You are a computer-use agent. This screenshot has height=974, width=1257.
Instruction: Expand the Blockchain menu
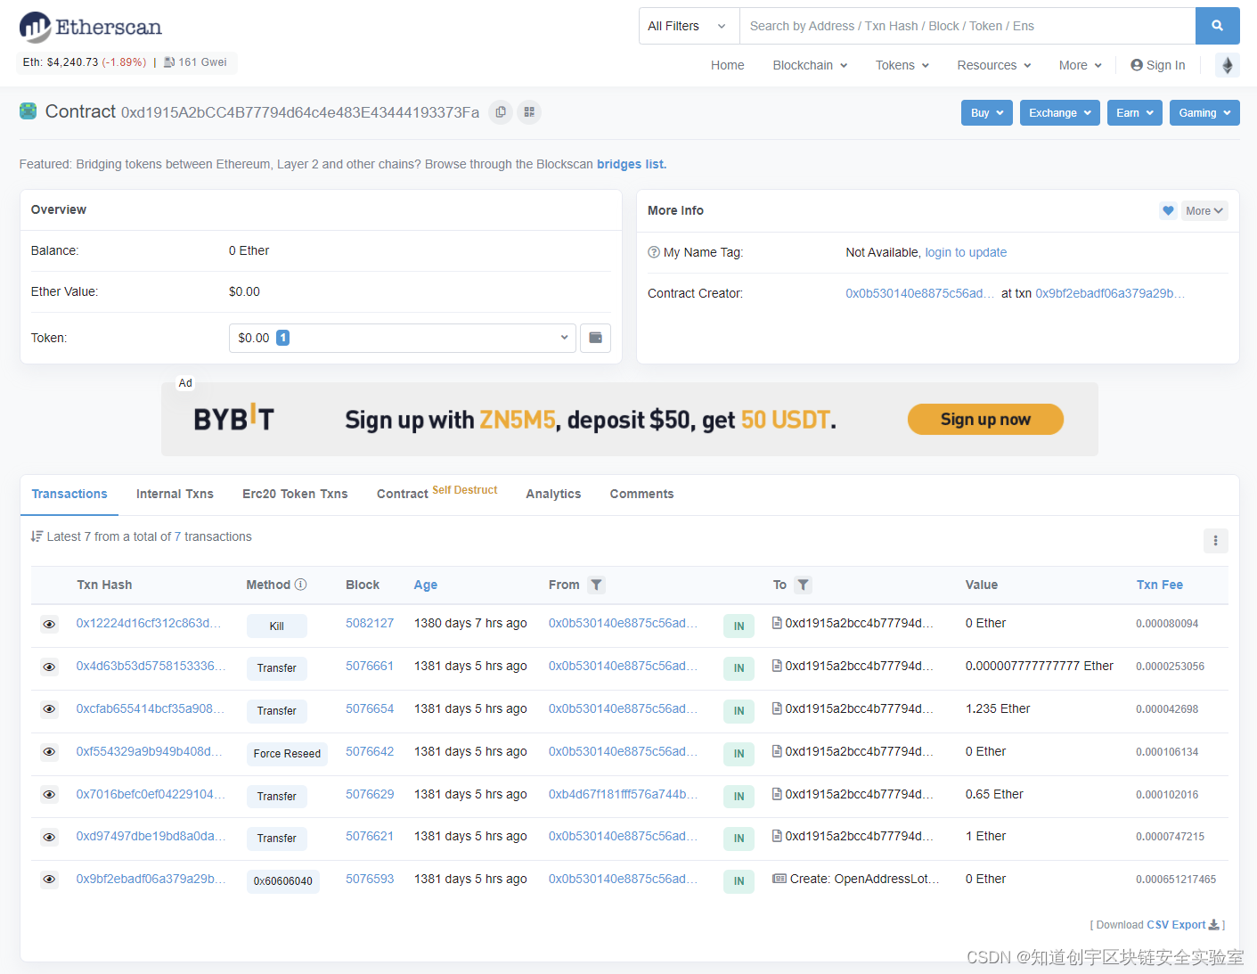pos(810,65)
